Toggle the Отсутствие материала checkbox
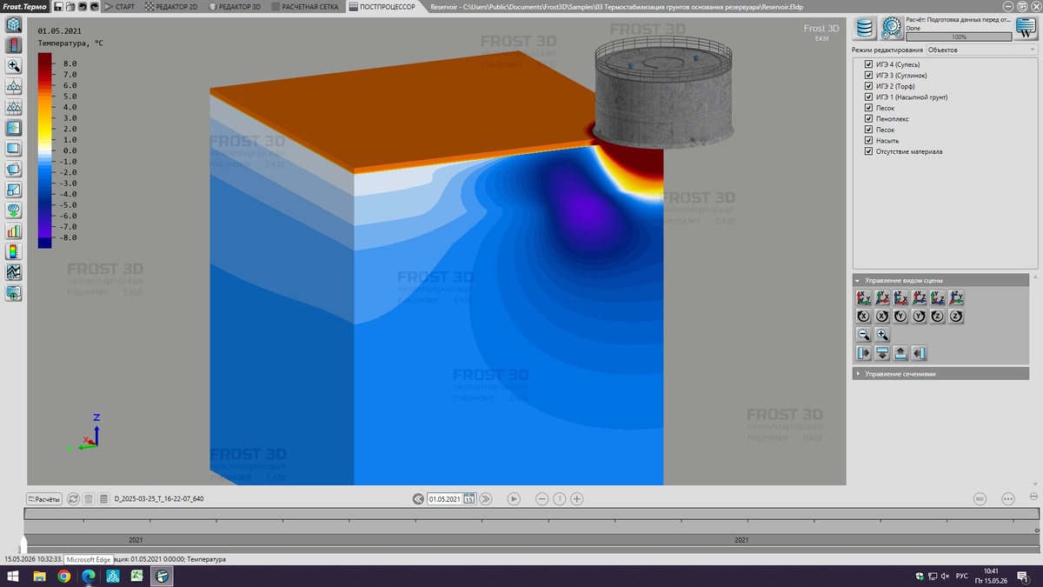This screenshot has height=587, width=1043. tap(869, 151)
